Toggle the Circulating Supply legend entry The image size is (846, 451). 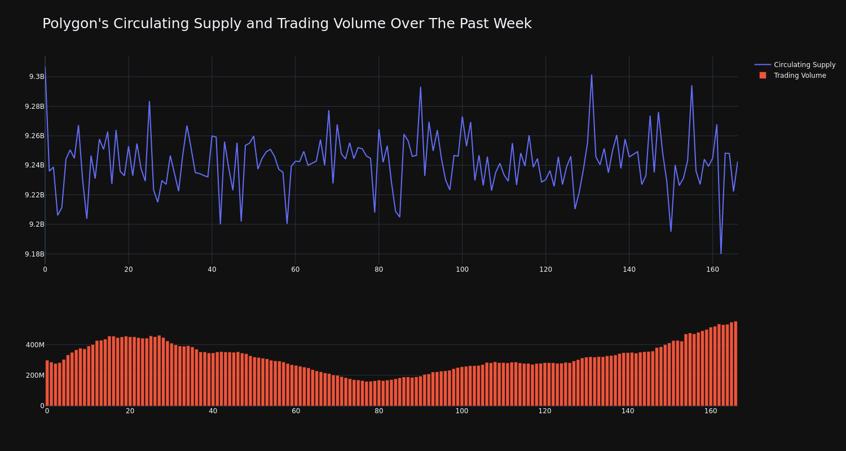(x=795, y=65)
